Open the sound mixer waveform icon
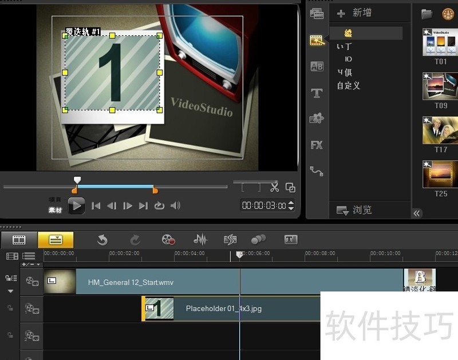The height and width of the screenshot is (360, 458). (x=200, y=240)
